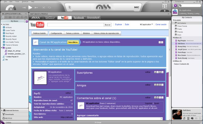The image size is (203, 124).
Task: Add new playlist with purple plus icon
Action: (27, 21)
